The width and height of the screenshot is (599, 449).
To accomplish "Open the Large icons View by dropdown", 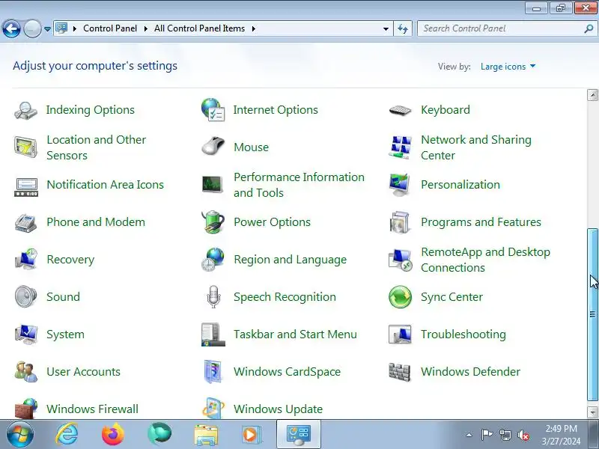I will [x=508, y=67].
